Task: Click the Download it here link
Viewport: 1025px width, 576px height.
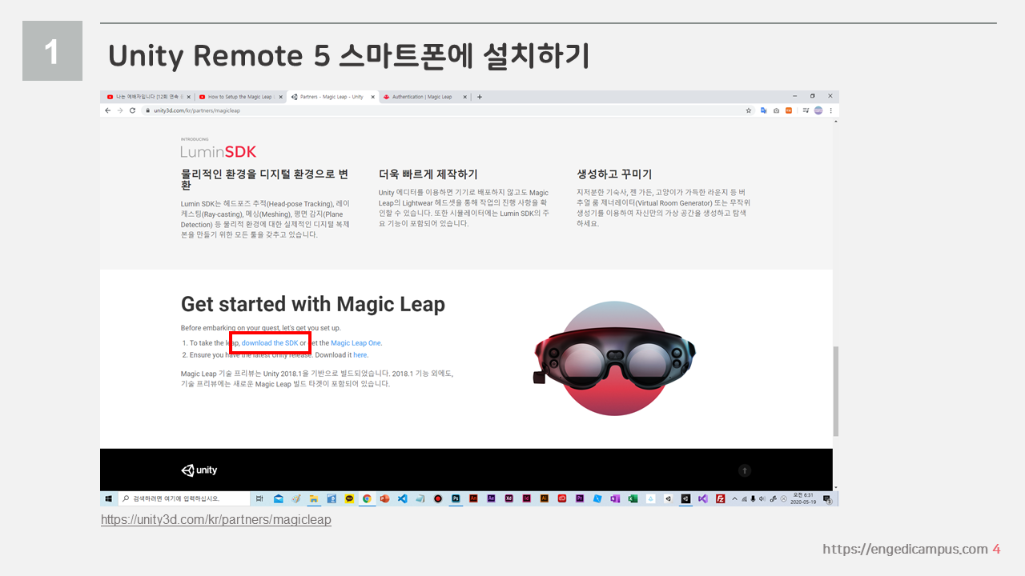Action: coord(360,355)
